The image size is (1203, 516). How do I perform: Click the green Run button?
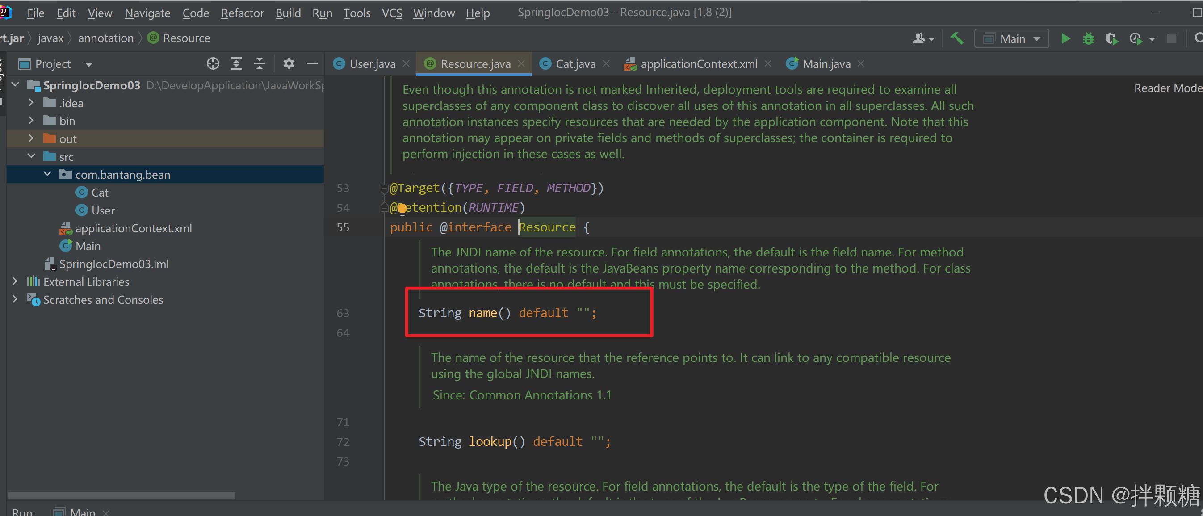click(x=1065, y=38)
